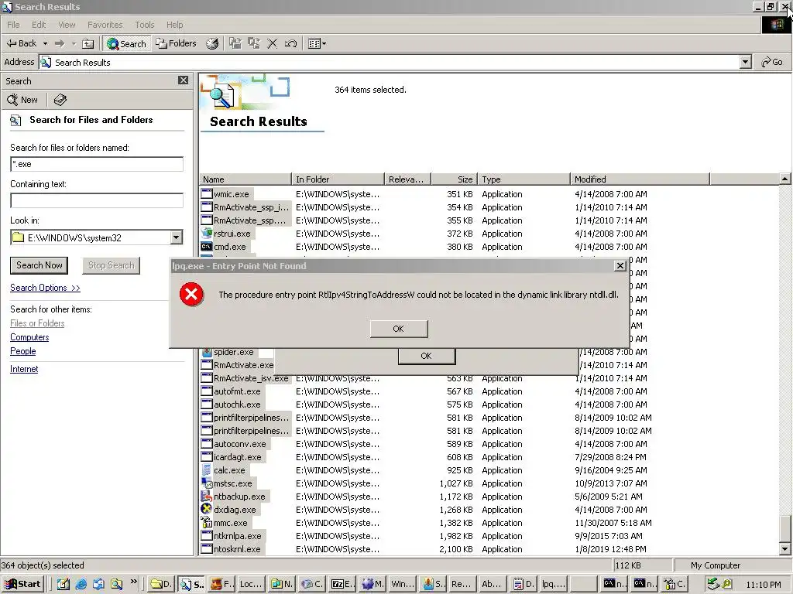Click the file name search field
The image size is (793, 594).
97,164
